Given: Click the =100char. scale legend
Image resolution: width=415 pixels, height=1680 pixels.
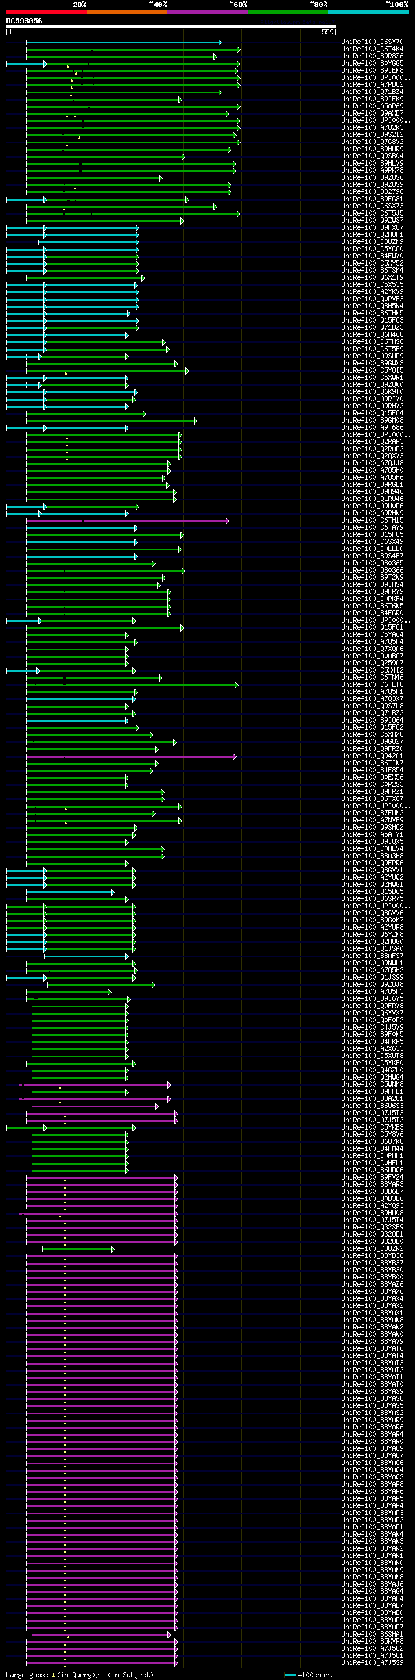Looking at the screenshot, I should click(307, 1675).
